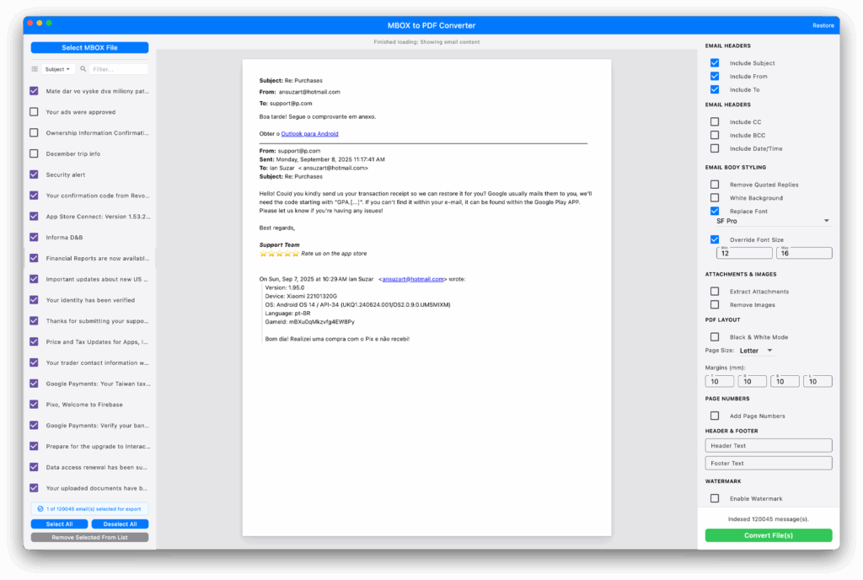Image resolution: width=863 pixels, height=580 pixels.
Task: Enable the Include CC checkbox
Action: pyautogui.click(x=715, y=122)
